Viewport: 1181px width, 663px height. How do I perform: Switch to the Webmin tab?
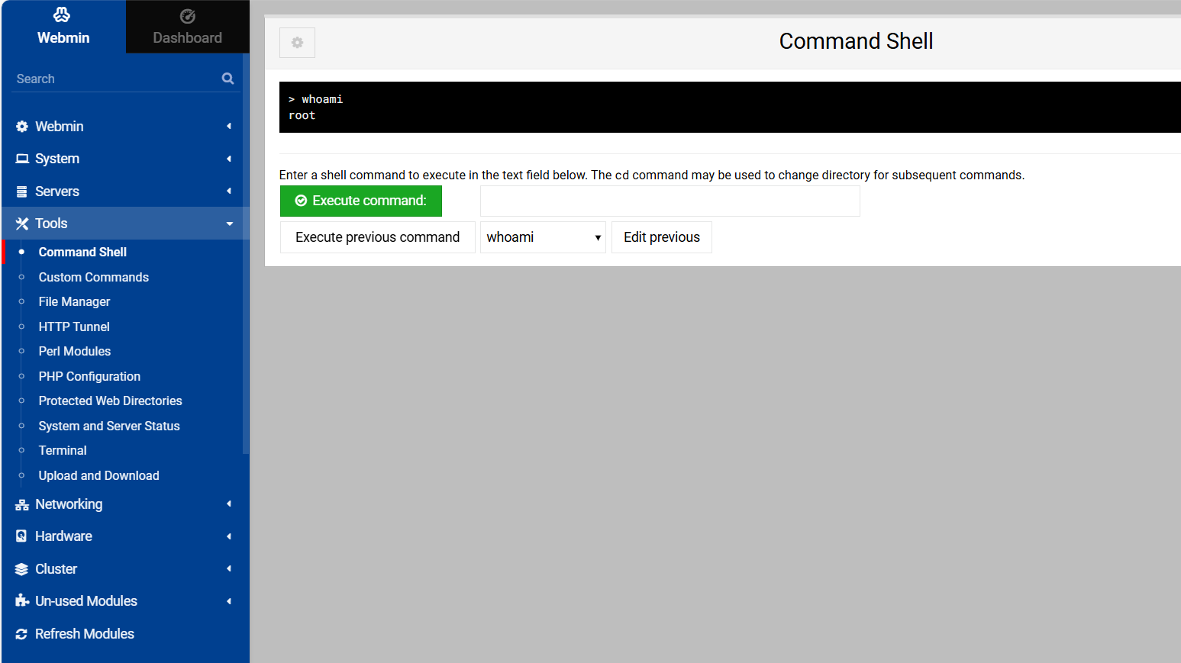pos(63,27)
